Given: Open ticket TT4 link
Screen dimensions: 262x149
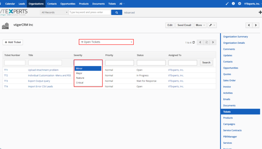Looking at the screenshot, I should tap(6, 86).
